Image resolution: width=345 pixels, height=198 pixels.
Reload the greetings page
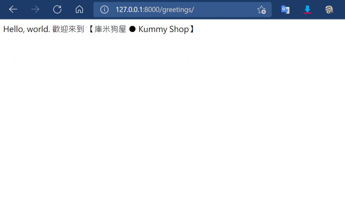point(57,9)
